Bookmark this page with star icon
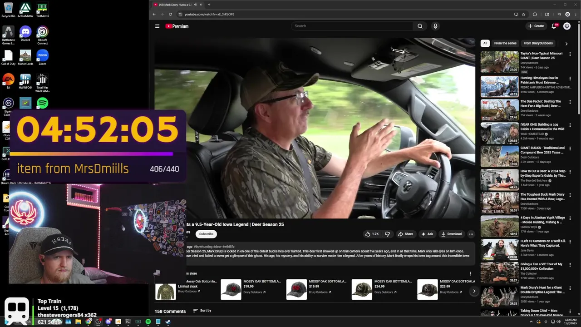Viewport: 581px width, 327px height. (523, 14)
